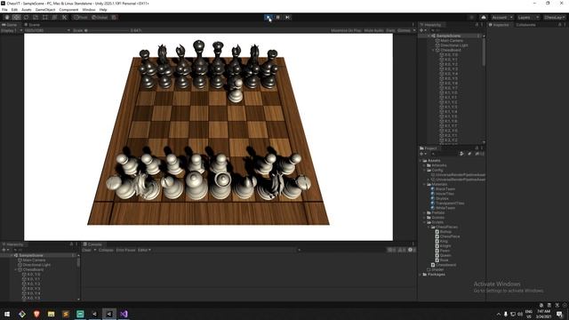The height and width of the screenshot is (320, 569).
Task: Switch to the Inspector tab
Action: pyautogui.click(x=499, y=25)
